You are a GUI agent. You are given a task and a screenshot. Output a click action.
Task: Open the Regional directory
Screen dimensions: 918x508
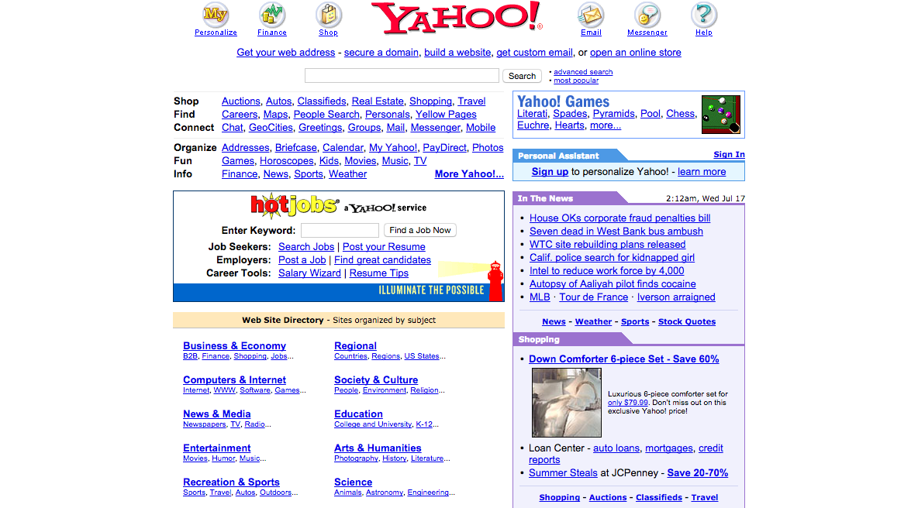[x=355, y=346]
